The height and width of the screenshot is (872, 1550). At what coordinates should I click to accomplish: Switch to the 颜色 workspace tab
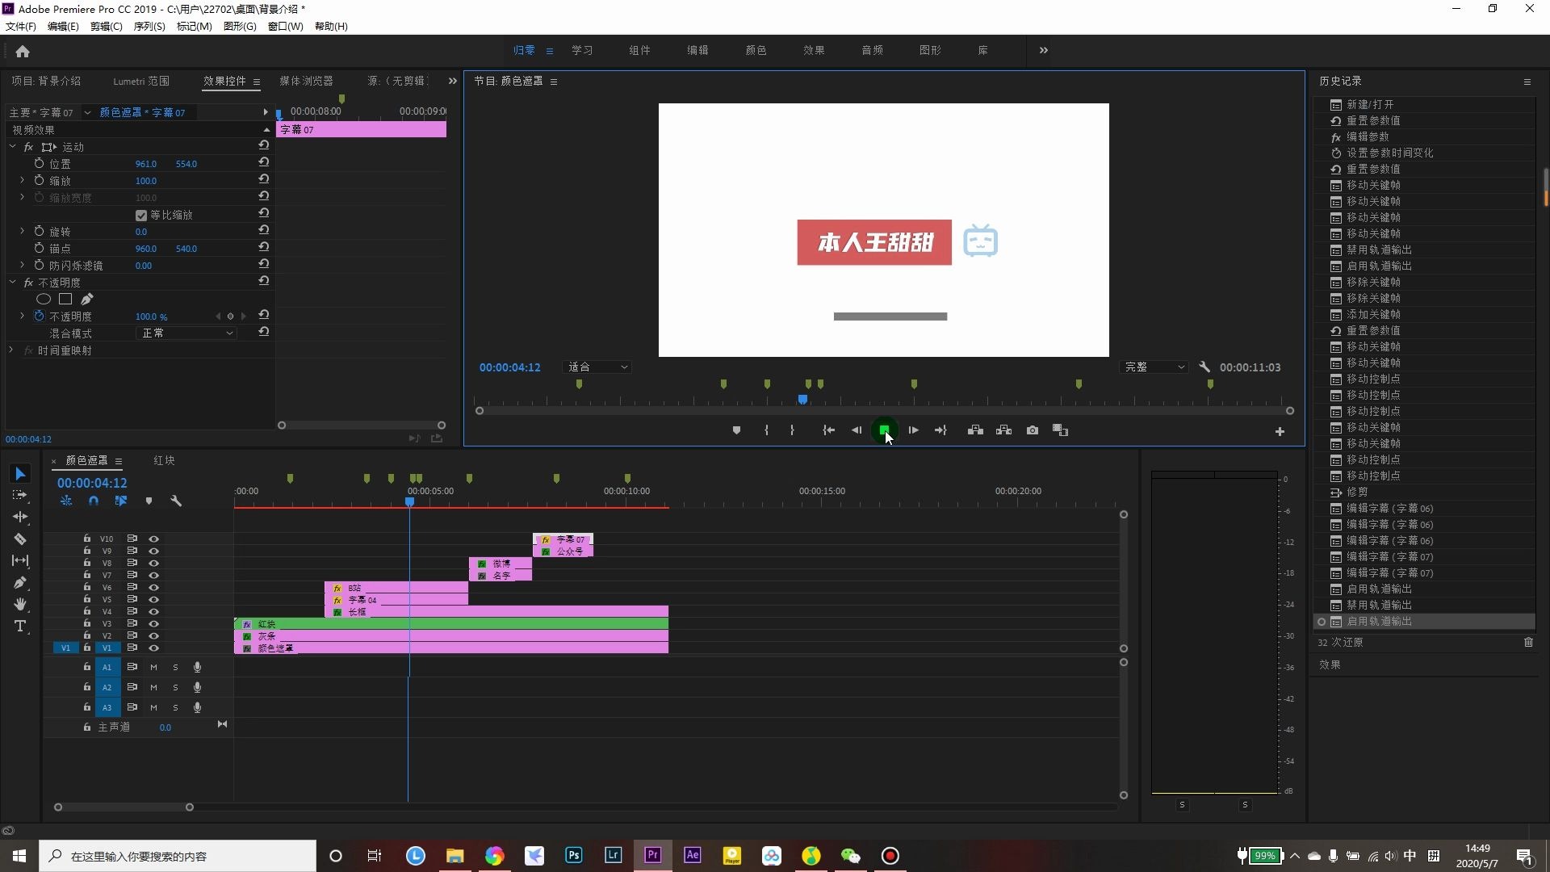pos(756,50)
